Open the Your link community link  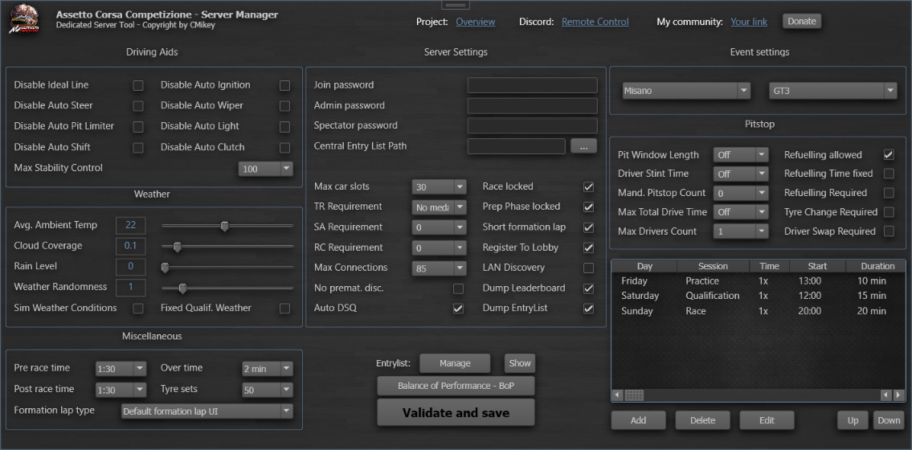tap(749, 22)
